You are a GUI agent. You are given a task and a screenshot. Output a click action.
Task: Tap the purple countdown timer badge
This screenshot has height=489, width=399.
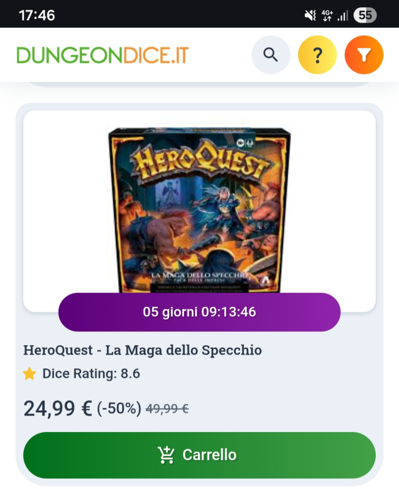pos(199,312)
